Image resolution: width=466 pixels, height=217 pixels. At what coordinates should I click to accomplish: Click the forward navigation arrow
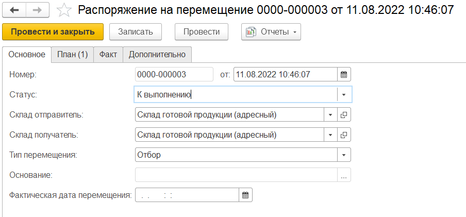[x=38, y=10]
